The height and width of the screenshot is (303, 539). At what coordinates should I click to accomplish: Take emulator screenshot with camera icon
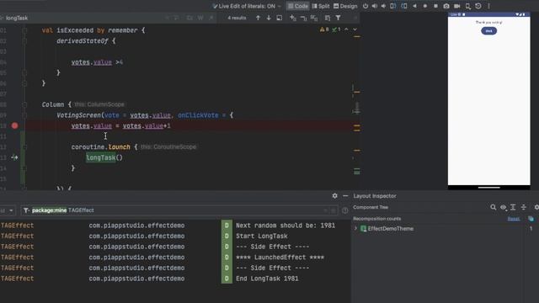[446, 6]
